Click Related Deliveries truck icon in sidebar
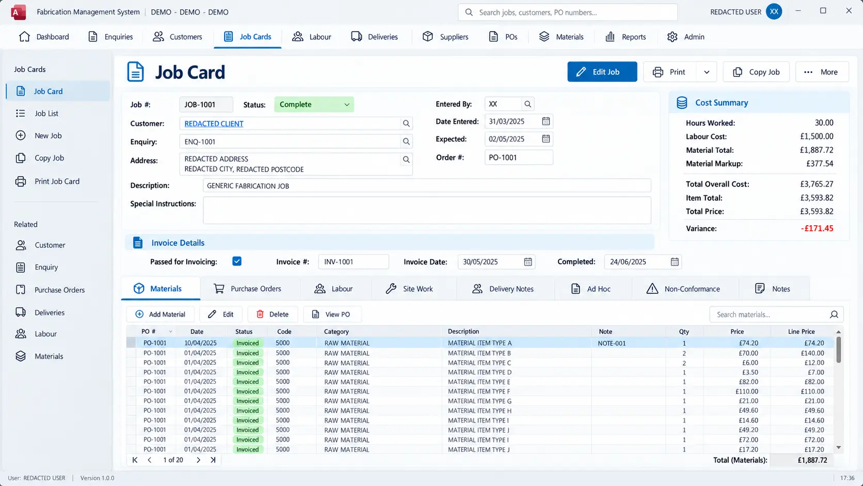The image size is (863, 486). [21, 312]
